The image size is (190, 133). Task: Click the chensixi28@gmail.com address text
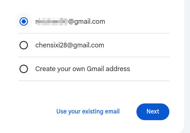pyautogui.click(x=69, y=45)
